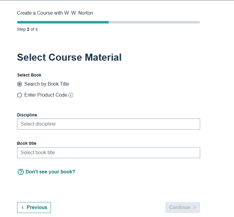Click the info icon beside Enter Product Code
Viewport: 234px width, 217px height.
pyautogui.click(x=71, y=95)
